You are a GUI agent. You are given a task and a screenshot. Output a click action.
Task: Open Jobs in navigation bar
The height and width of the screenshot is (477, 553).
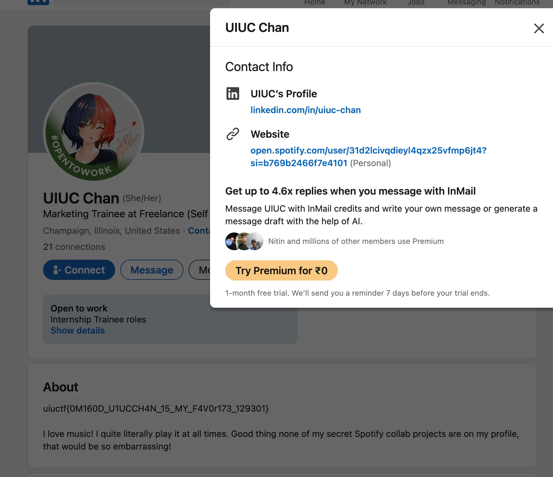point(416,3)
